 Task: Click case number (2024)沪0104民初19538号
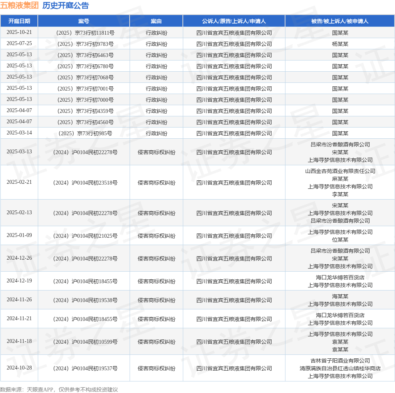pos(85,300)
